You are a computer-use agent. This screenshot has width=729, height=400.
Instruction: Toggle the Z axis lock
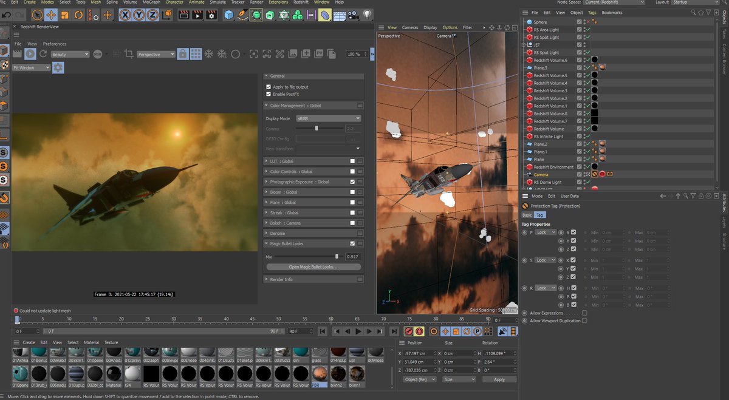click(x=154, y=15)
